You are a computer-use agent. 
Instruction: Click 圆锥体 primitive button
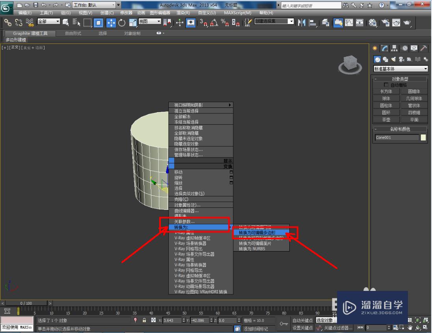414,91
